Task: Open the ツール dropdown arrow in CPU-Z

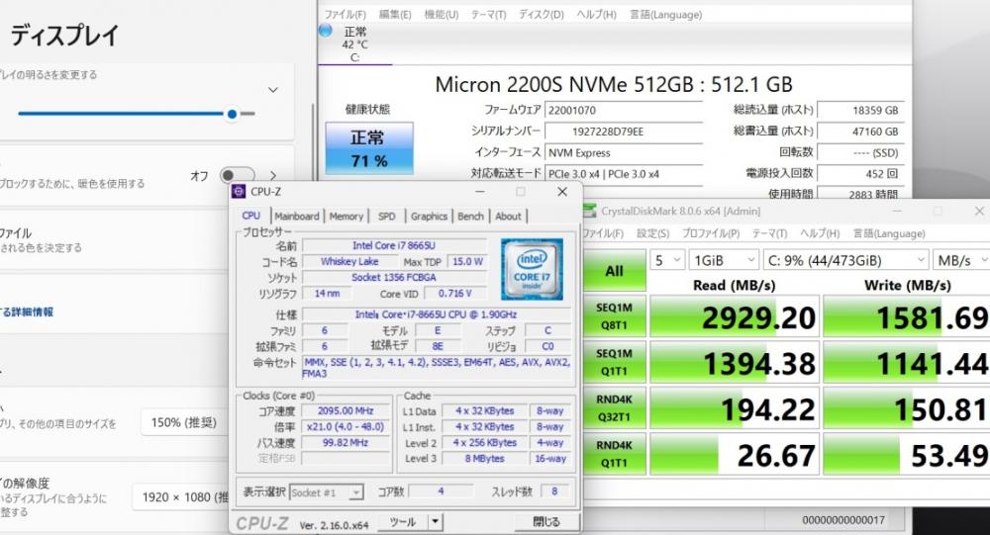Action: pyautogui.click(x=435, y=522)
